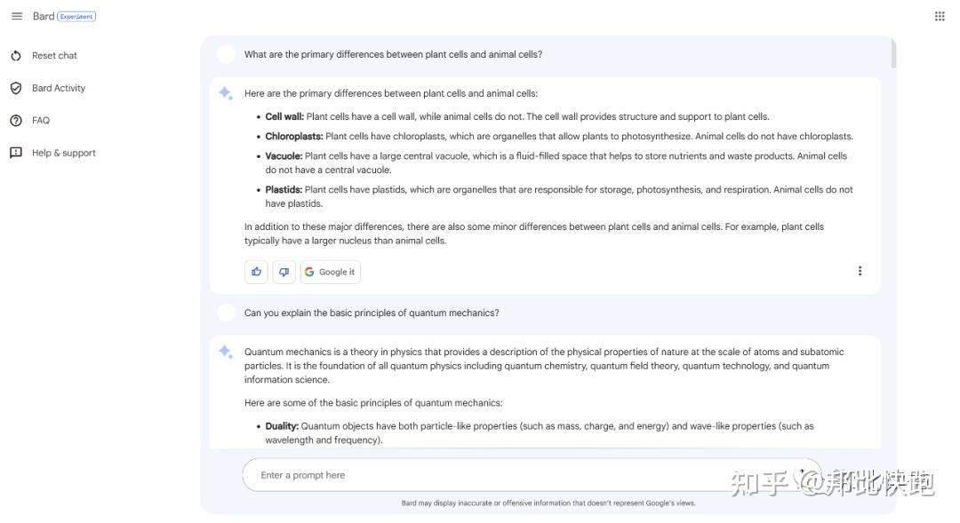Click the conversation scrollbar thumb
Viewport: 960px width, 523px height.
click(893, 54)
